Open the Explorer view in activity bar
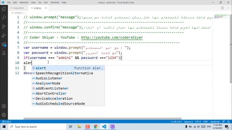Viewport: 232px width, 130px height. (x=4, y=9)
